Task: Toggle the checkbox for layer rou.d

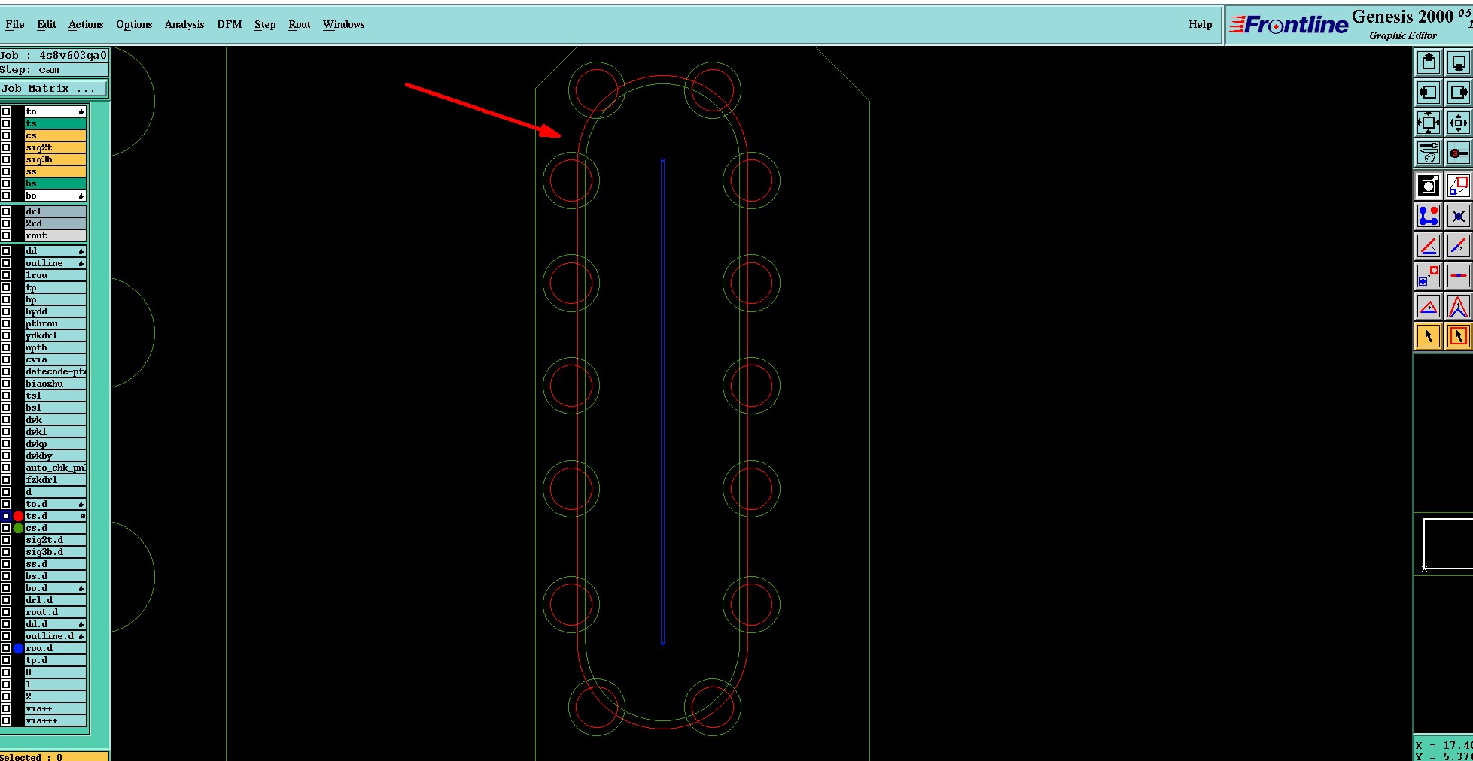Action: [x=6, y=648]
